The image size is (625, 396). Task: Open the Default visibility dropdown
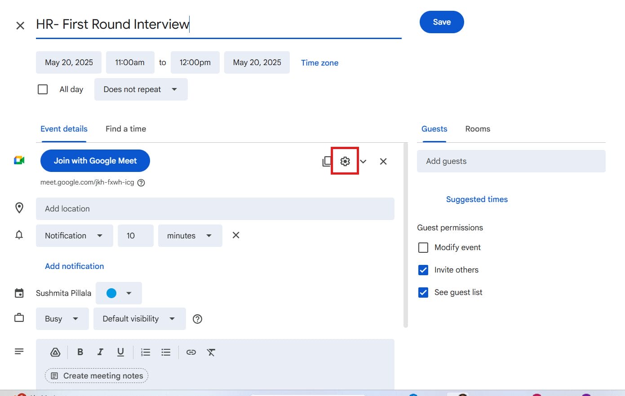pyautogui.click(x=139, y=319)
